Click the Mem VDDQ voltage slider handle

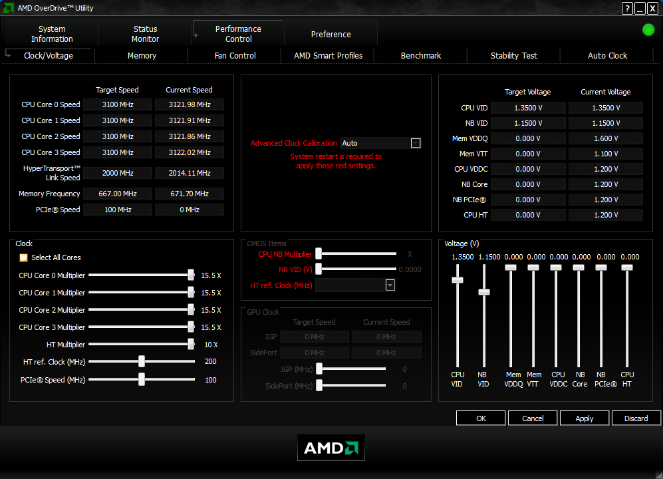click(x=511, y=267)
